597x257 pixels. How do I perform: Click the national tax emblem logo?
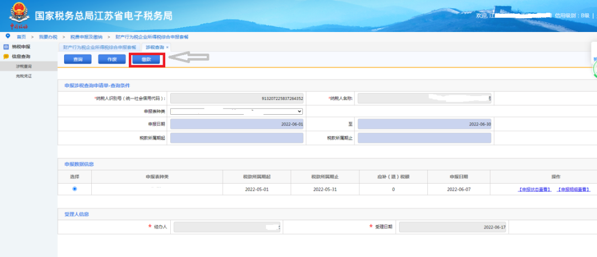[x=18, y=15]
